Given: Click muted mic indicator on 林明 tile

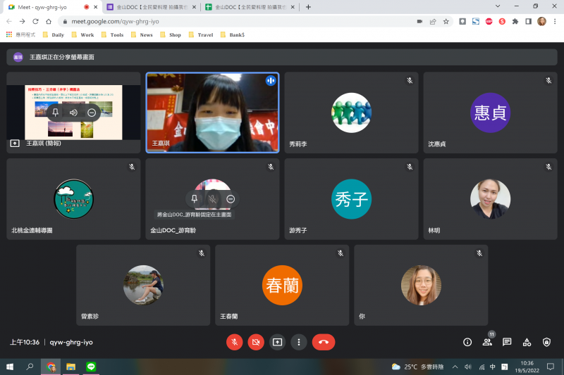Looking at the screenshot, I should tap(548, 167).
